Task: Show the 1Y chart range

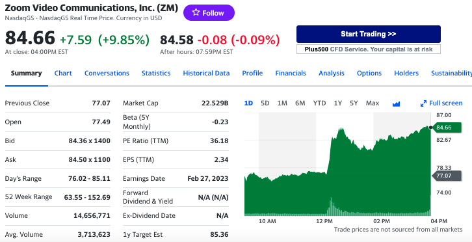Action: point(337,103)
